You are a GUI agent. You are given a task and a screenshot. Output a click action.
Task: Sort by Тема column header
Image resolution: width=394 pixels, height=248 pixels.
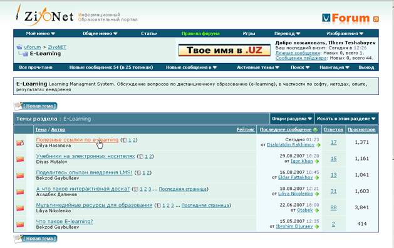(x=41, y=130)
